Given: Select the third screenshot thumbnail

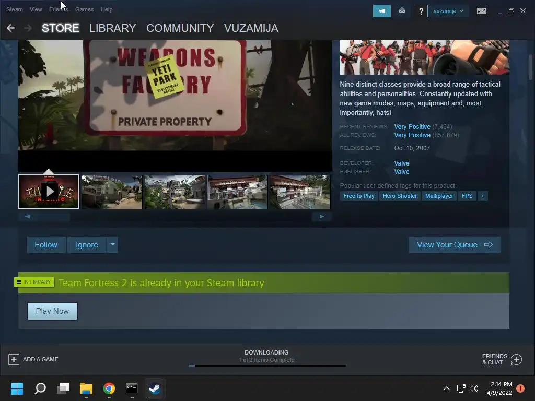Looking at the screenshot, I should click(175, 192).
